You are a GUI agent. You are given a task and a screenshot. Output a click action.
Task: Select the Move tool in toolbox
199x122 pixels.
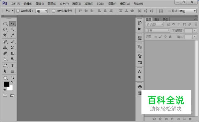[13, 24]
